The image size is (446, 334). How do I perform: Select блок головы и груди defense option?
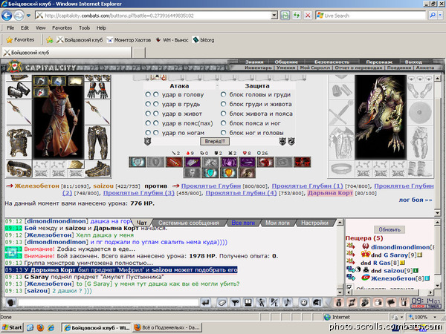[224, 94]
